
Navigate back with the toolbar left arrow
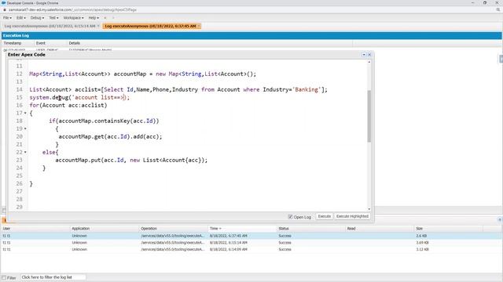(x=105, y=18)
